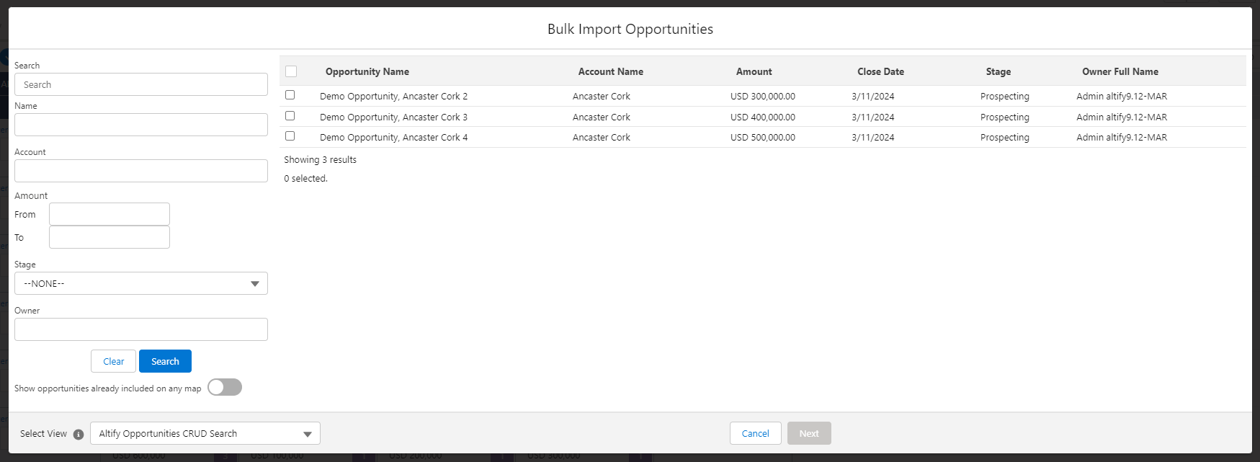Screen dimensions: 1260x462
Task: Click the Close Date column header
Action: [880, 71]
